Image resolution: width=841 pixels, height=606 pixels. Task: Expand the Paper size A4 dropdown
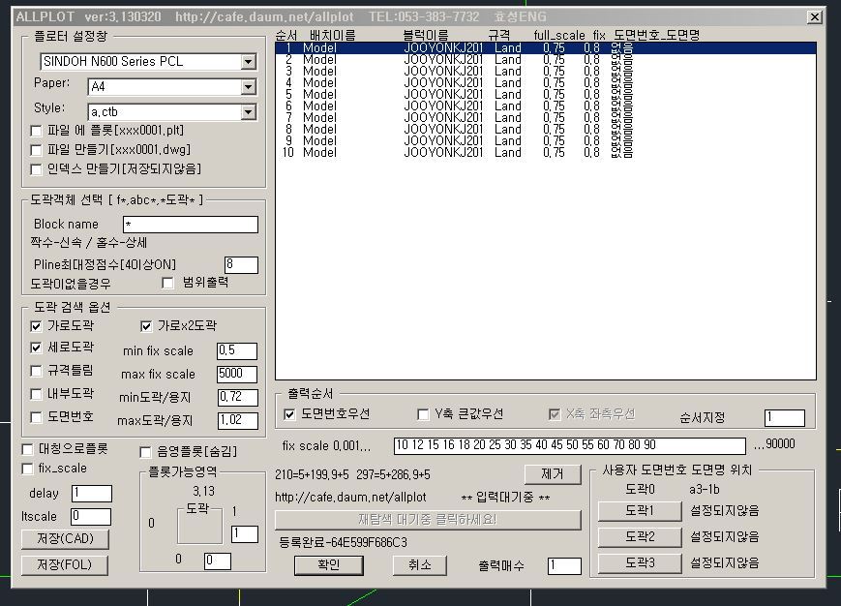(x=248, y=87)
